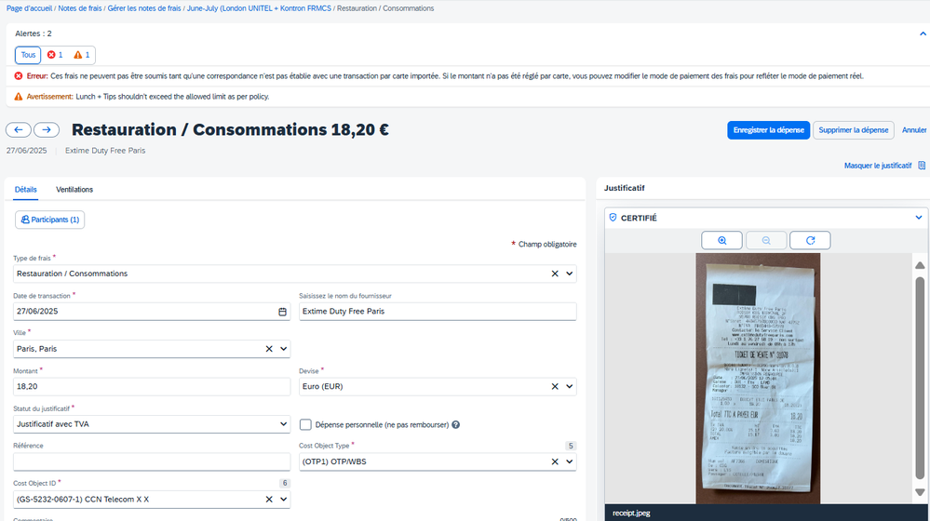Open Page d'accueil breadcrumb
Screen dimensions: 930x521
(x=29, y=8)
